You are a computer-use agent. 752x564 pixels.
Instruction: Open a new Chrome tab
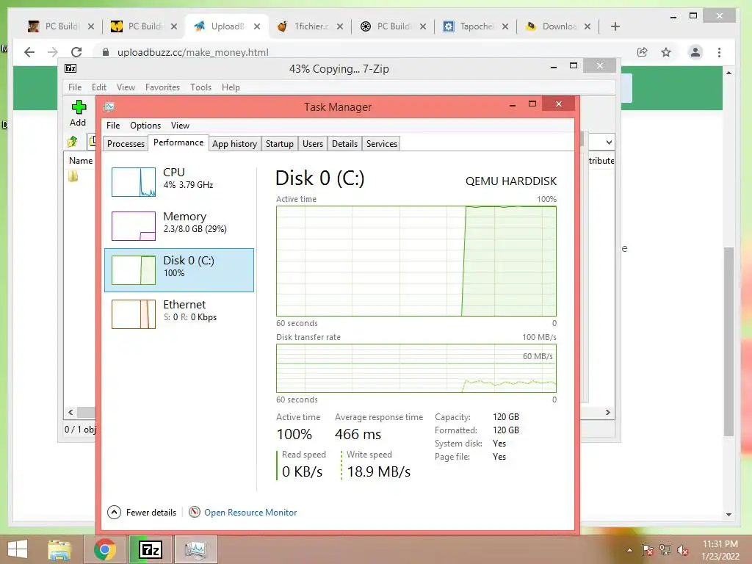coord(615,26)
